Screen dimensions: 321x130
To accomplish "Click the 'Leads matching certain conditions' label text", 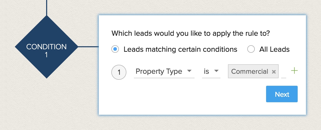I will [180, 49].
